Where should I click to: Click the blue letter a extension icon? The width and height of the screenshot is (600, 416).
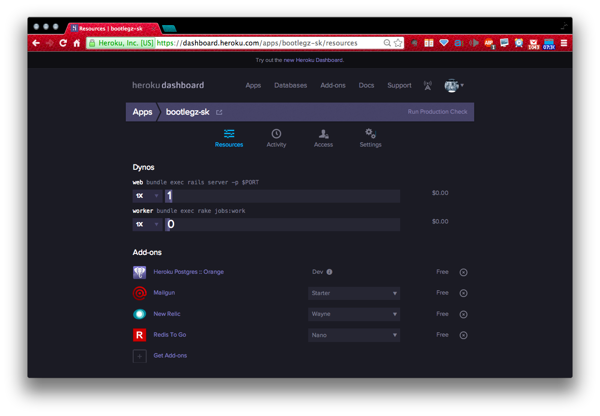click(459, 43)
